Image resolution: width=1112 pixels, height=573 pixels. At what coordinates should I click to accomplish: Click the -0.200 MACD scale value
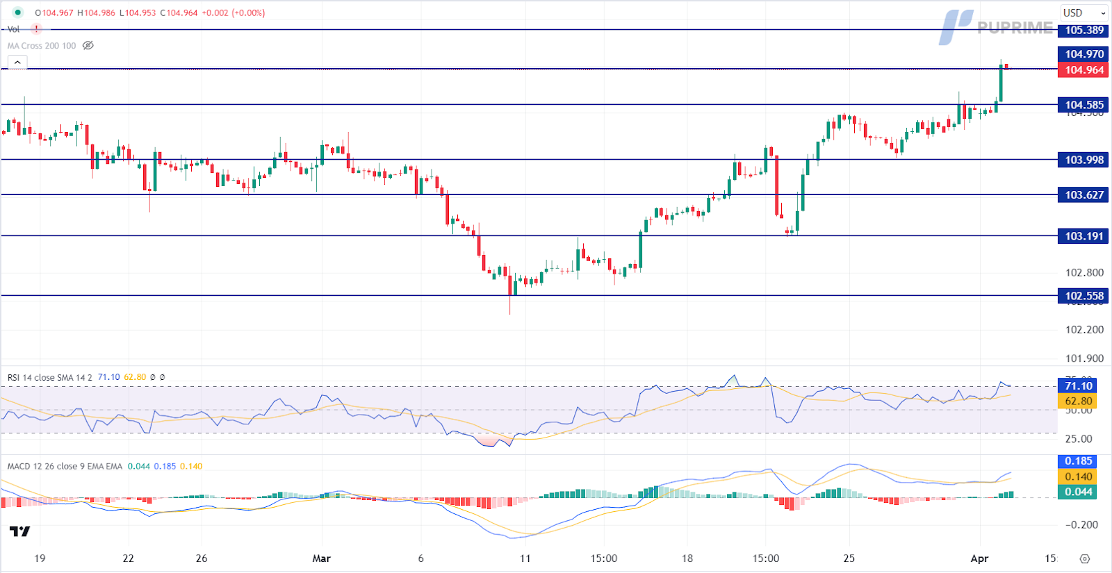1081,524
